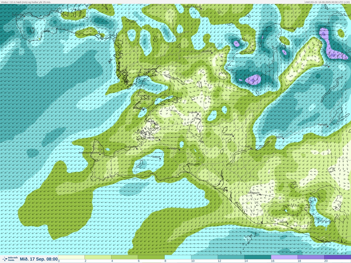Select the 18–20 m/s medium purple legend swatch
This screenshot has height=263, width=351.
(x=311, y=257)
